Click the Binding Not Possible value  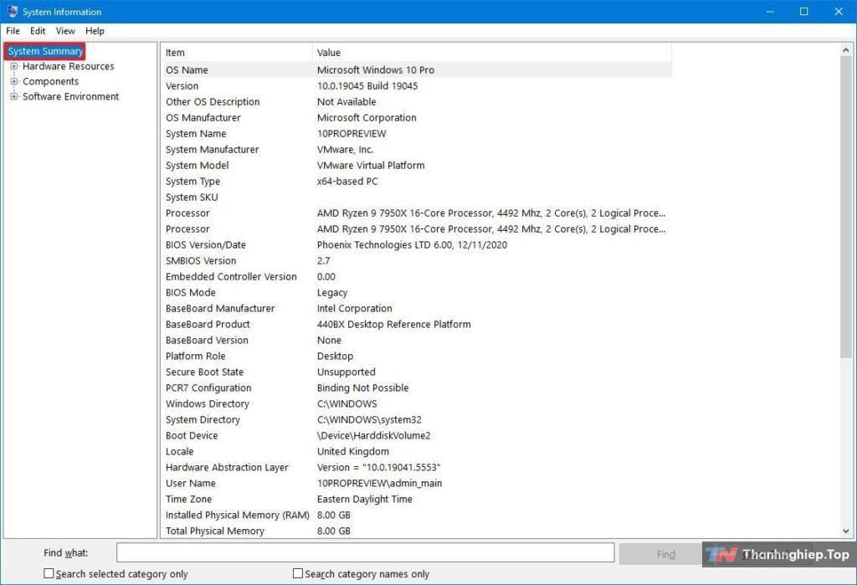[x=362, y=387]
